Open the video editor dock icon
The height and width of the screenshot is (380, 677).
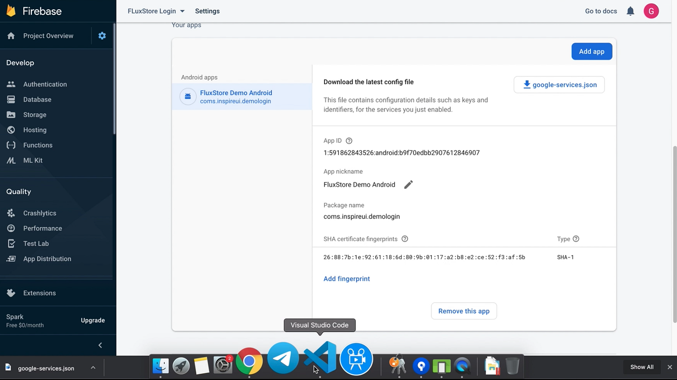[356, 359]
